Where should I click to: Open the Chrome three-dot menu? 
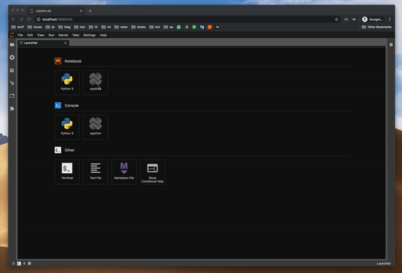(x=390, y=19)
